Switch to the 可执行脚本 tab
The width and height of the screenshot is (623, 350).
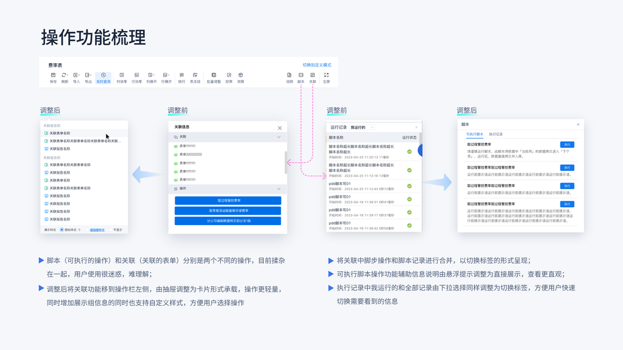point(474,134)
